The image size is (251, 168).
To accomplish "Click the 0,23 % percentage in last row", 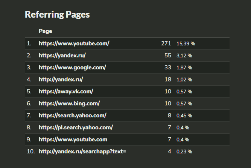I will coord(184,151).
